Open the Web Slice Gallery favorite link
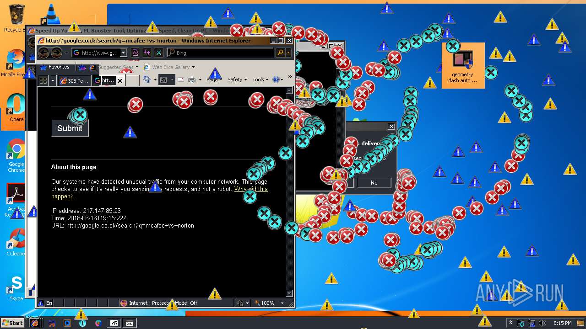 tap(167, 67)
